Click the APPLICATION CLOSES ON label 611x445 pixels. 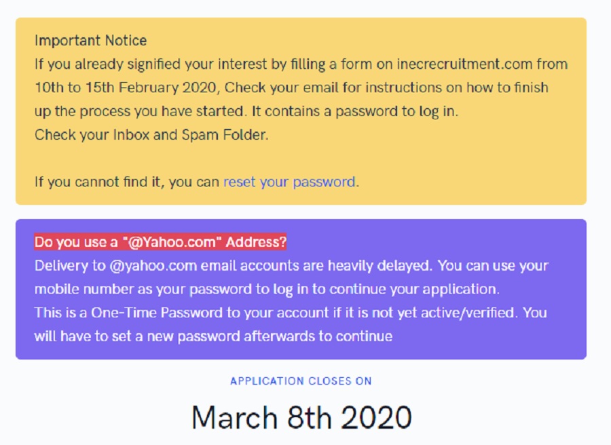tap(301, 381)
